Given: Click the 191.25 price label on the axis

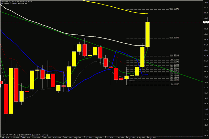Looking at the screenshot, I should (206, 130).
